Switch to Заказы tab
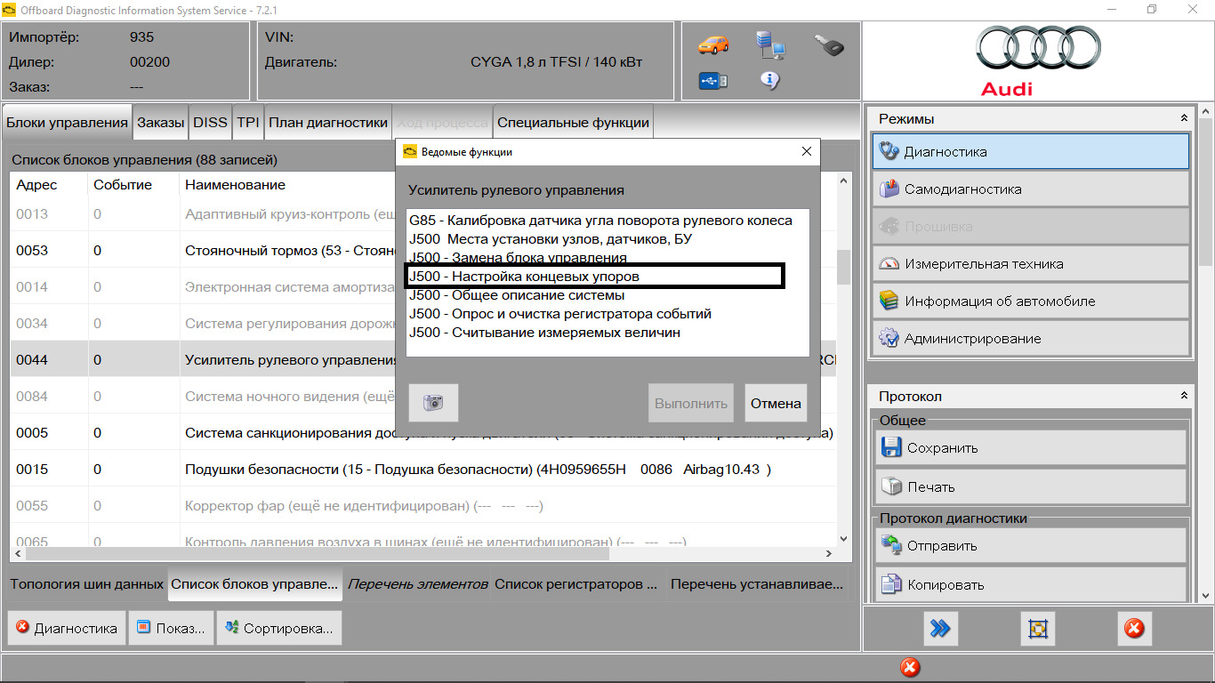Screen dimensions: 1215x683 [x=161, y=123]
